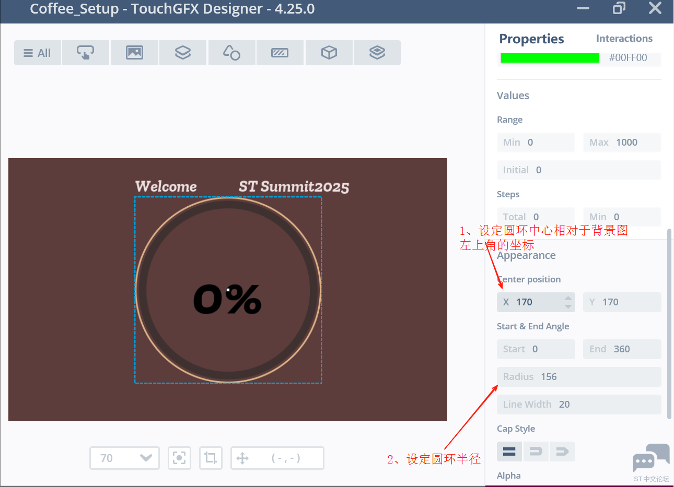Edit the Range Min field
The height and width of the screenshot is (487, 674).
tap(536, 142)
